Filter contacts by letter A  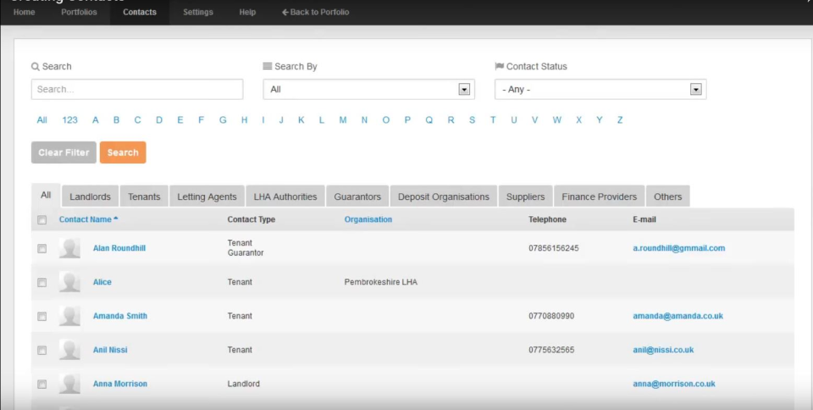click(x=96, y=119)
